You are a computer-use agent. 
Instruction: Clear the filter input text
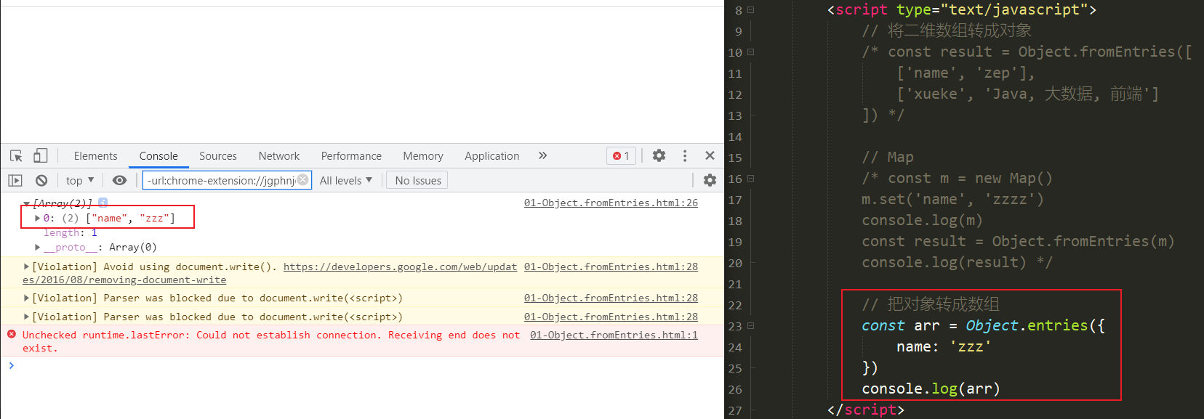(303, 180)
